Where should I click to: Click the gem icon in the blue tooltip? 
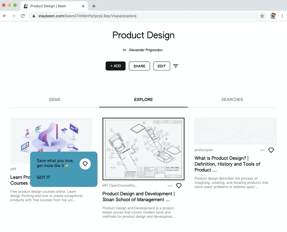85,164
